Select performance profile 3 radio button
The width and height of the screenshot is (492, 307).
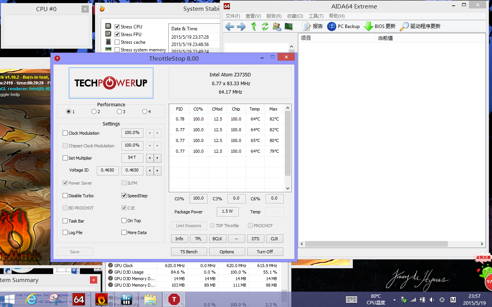tap(119, 112)
